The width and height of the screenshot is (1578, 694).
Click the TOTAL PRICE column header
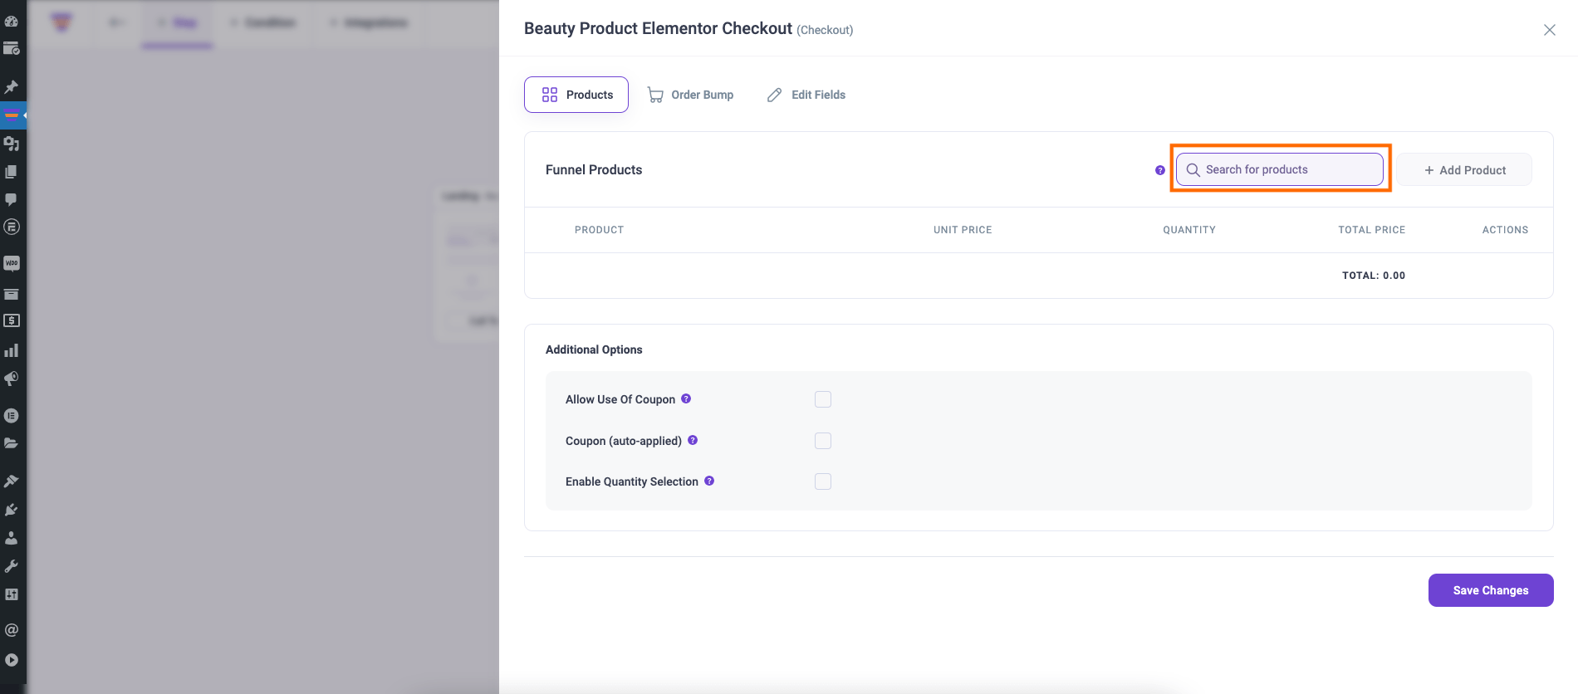pyautogui.click(x=1372, y=230)
